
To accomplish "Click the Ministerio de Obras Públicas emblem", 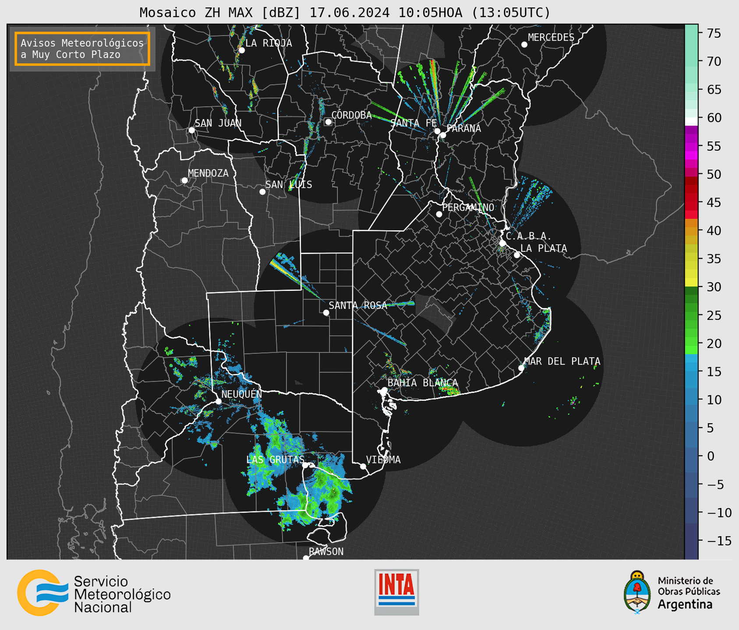I will pyautogui.click(x=637, y=592).
